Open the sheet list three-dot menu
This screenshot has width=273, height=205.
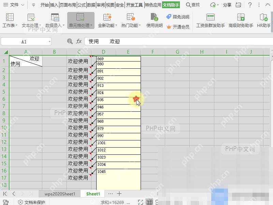pos(110,194)
